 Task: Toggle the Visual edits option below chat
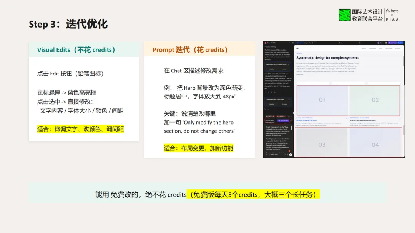pyautogui.click(x=274, y=154)
